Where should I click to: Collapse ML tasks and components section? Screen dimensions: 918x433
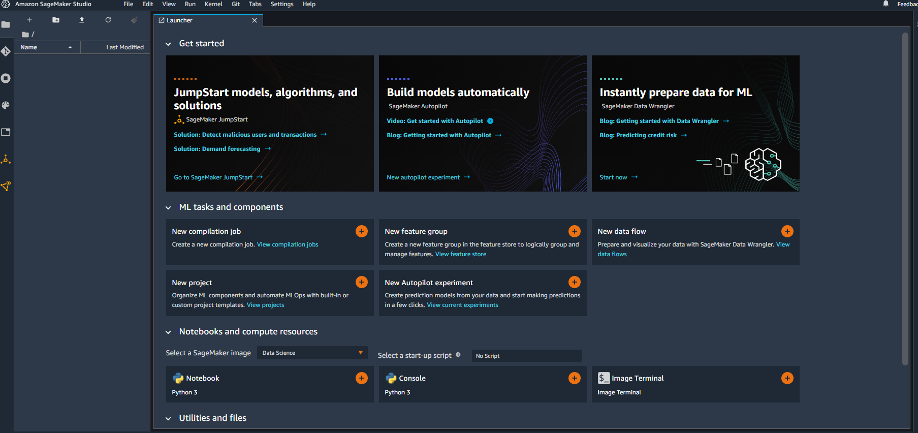[168, 208]
